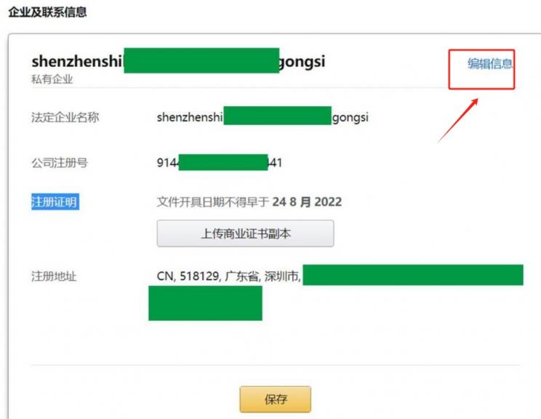Click the green block right of 深圳市
This screenshot has width=541, height=419.
point(413,275)
